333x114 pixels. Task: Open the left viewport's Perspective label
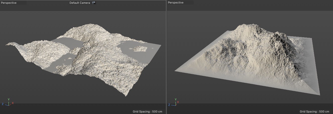[x=9, y=3]
